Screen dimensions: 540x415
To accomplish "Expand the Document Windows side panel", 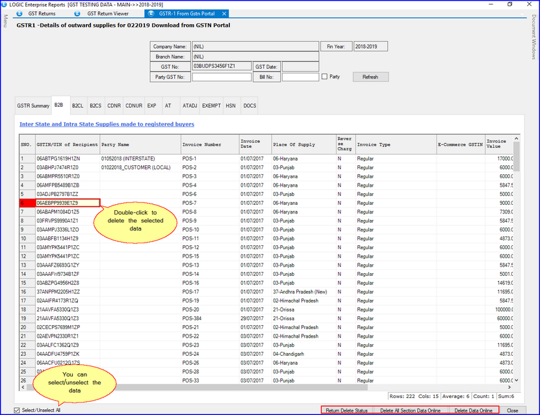I will [x=534, y=37].
